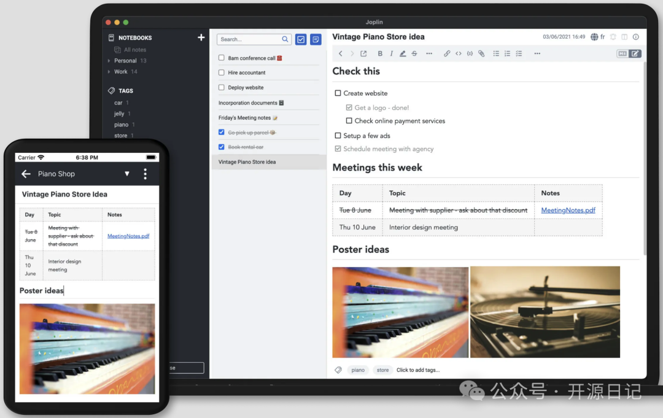Open the phone app three-dot menu

[145, 174]
